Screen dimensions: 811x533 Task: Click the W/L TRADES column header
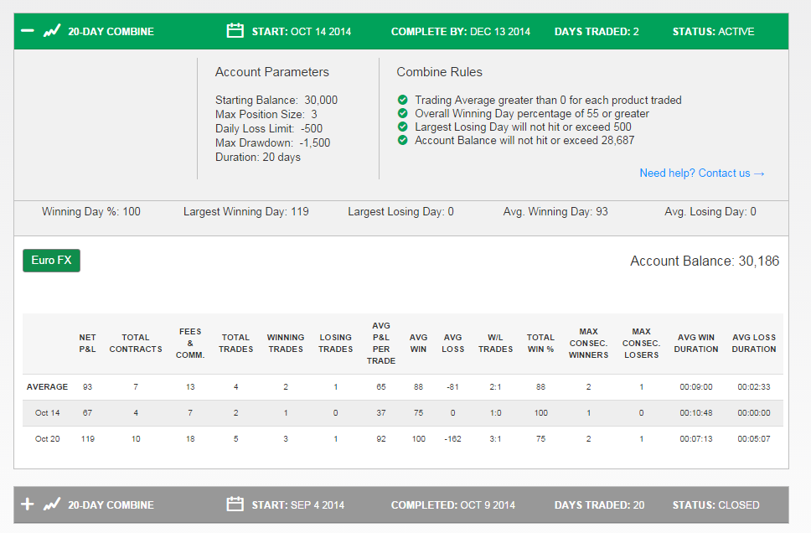(495, 343)
